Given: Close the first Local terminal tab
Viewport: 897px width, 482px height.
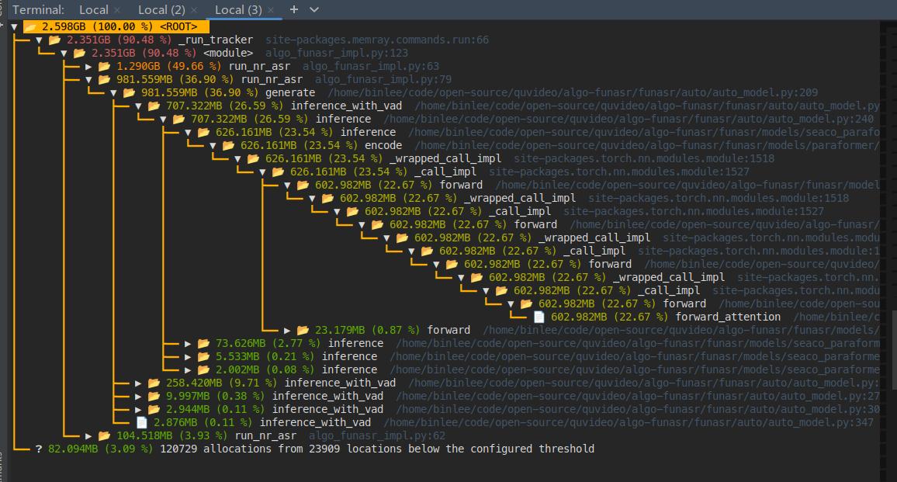Looking at the screenshot, I should [x=117, y=10].
